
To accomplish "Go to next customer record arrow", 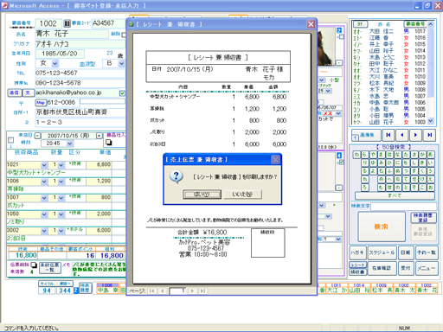I will pyautogui.click(x=415, y=135).
